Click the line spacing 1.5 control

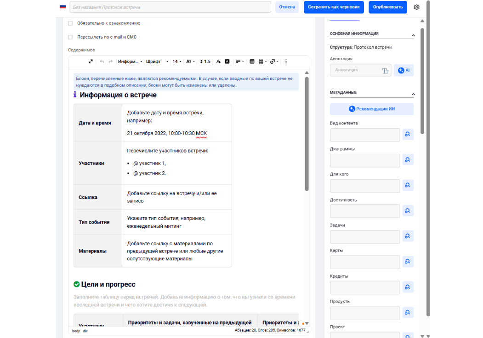click(x=205, y=62)
